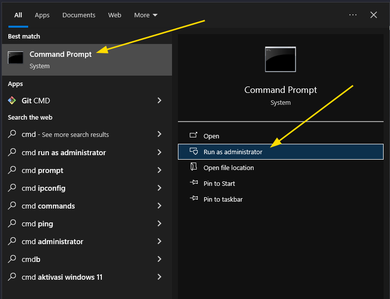This screenshot has height=299, width=390.
Task: Expand chevron for 'cmd aktivasi windows 11'
Action: click(160, 277)
